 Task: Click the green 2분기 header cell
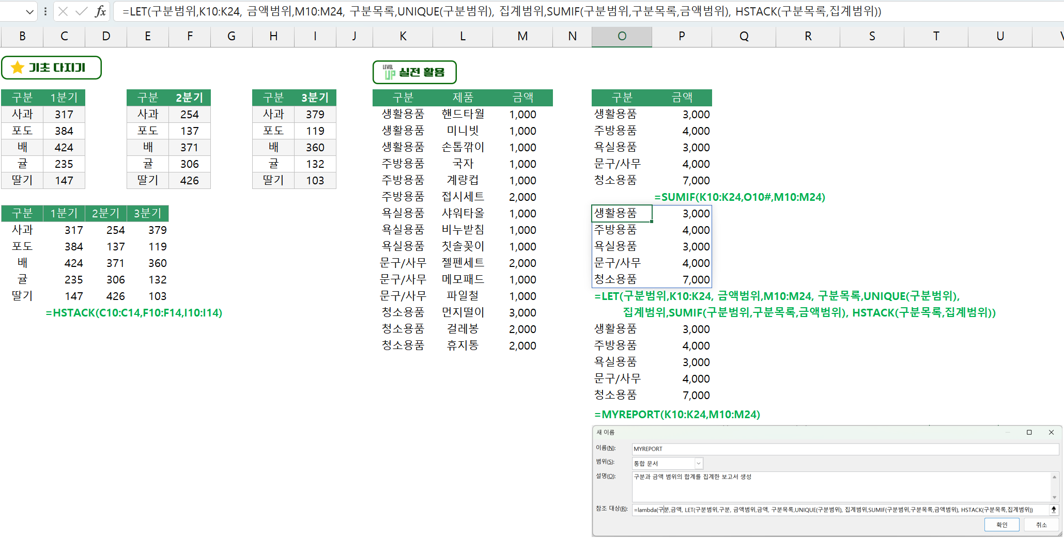190,98
